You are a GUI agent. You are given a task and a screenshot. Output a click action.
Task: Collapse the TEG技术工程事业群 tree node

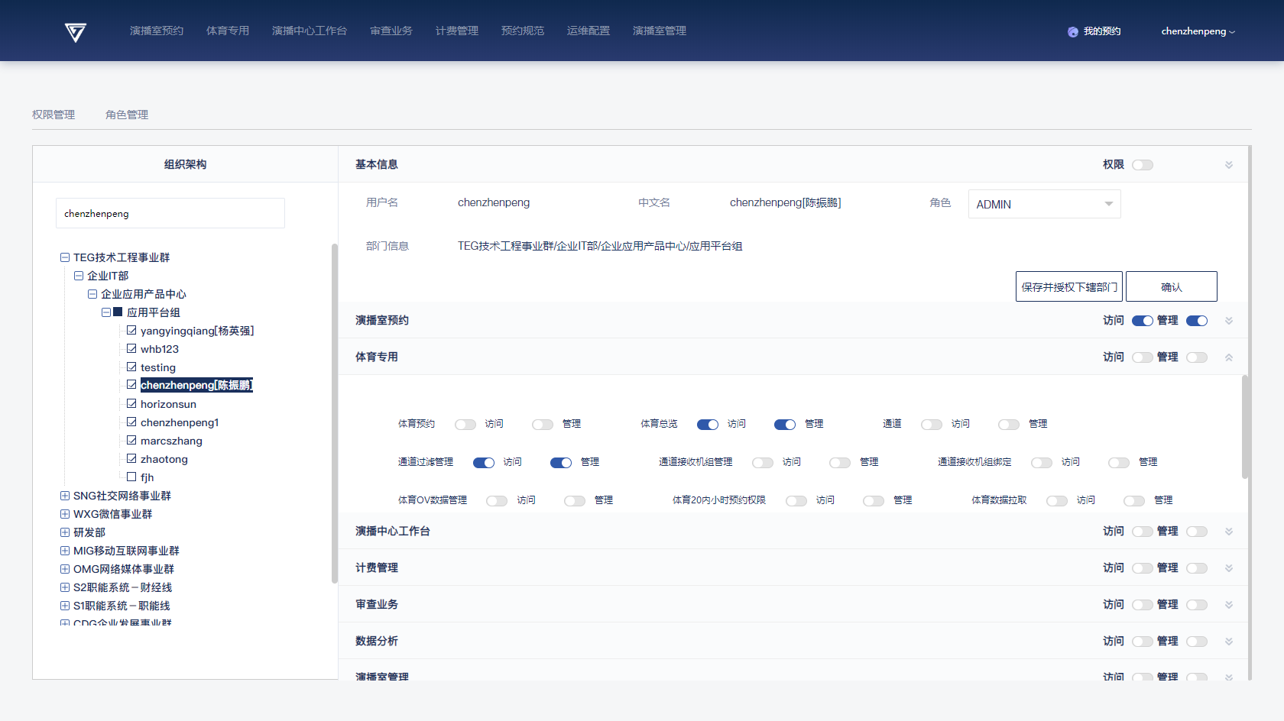[x=65, y=257]
